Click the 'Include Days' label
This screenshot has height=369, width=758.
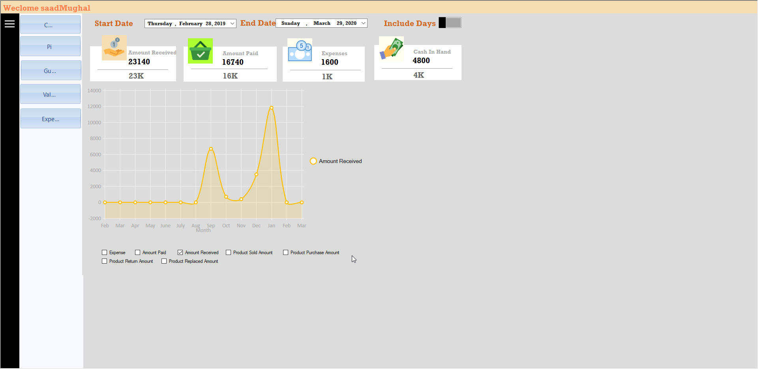[410, 24]
